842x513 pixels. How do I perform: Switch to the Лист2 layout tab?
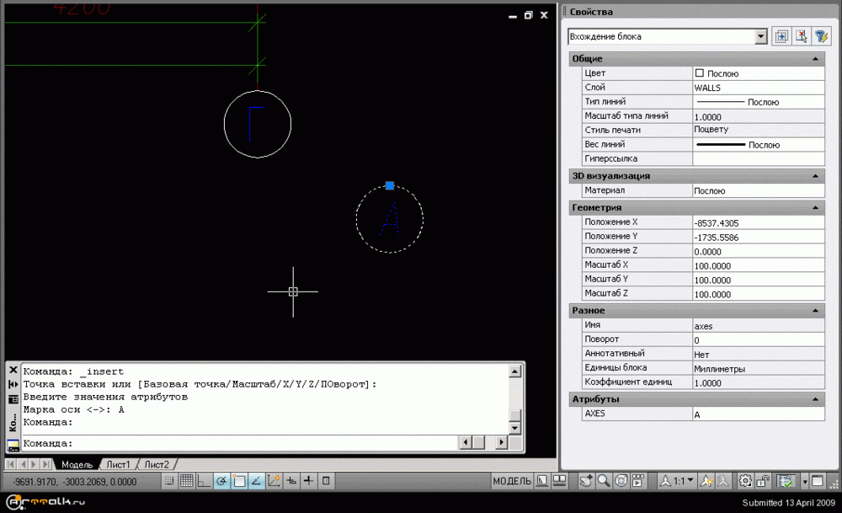(157, 465)
